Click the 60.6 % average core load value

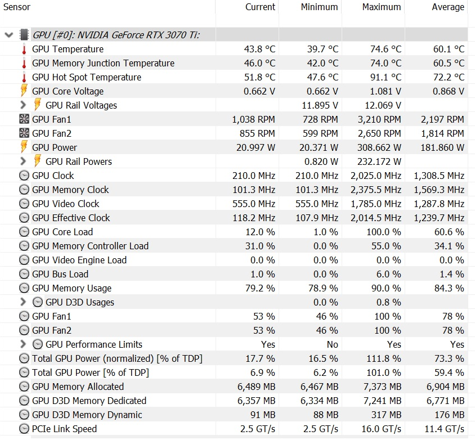[x=449, y=232]
